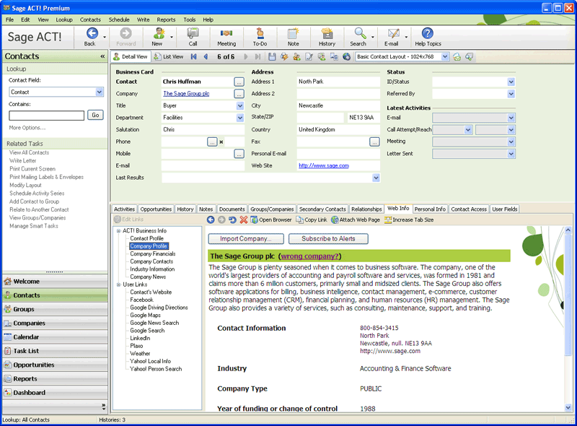Open the Last Results dropdown

click(376, 178)
